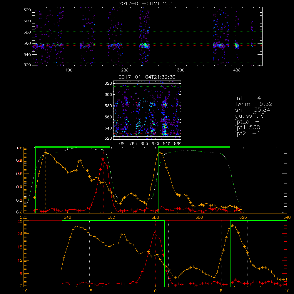The image size is (294, 294).
Task: Click the orange dashed marker near -6 in lower plot
Action: pos(76,255)
